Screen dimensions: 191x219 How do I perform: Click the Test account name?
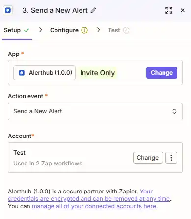tap(19, 153)
